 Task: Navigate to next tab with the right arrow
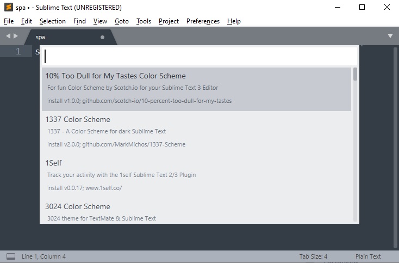click(16, 36)
